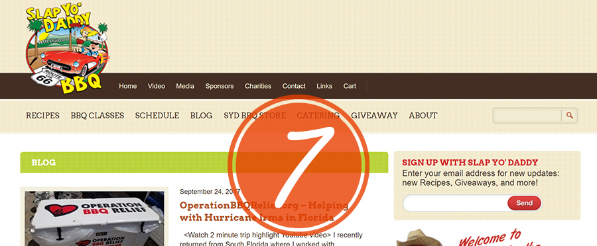Go to BBQ CLASSES
This screenshot has width=597, height=246.
(x=97, y=116)
